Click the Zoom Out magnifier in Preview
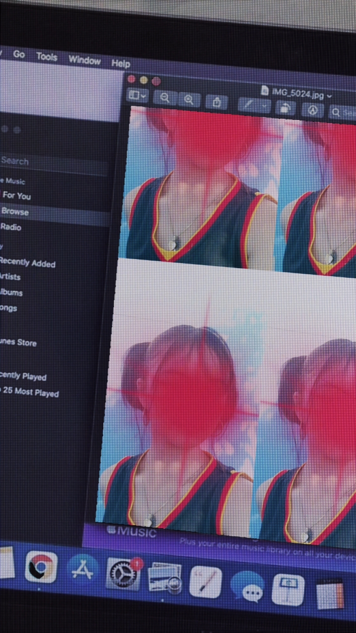Image resolution: width=356 pixels, height=633 pixels. point(165,98)
